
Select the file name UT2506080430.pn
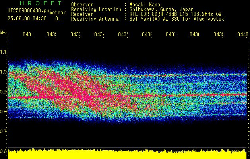coord(29,10)
